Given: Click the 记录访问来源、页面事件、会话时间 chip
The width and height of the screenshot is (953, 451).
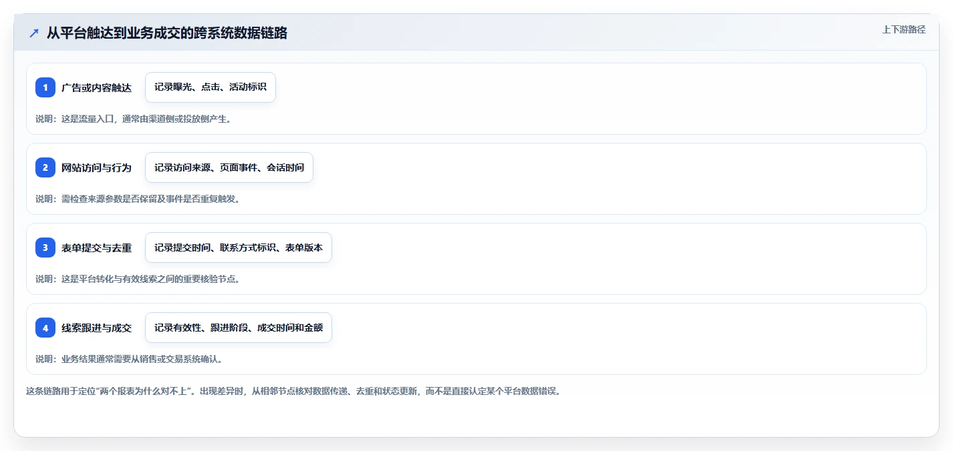Looking at the screenshot, I should coord(229,167).
